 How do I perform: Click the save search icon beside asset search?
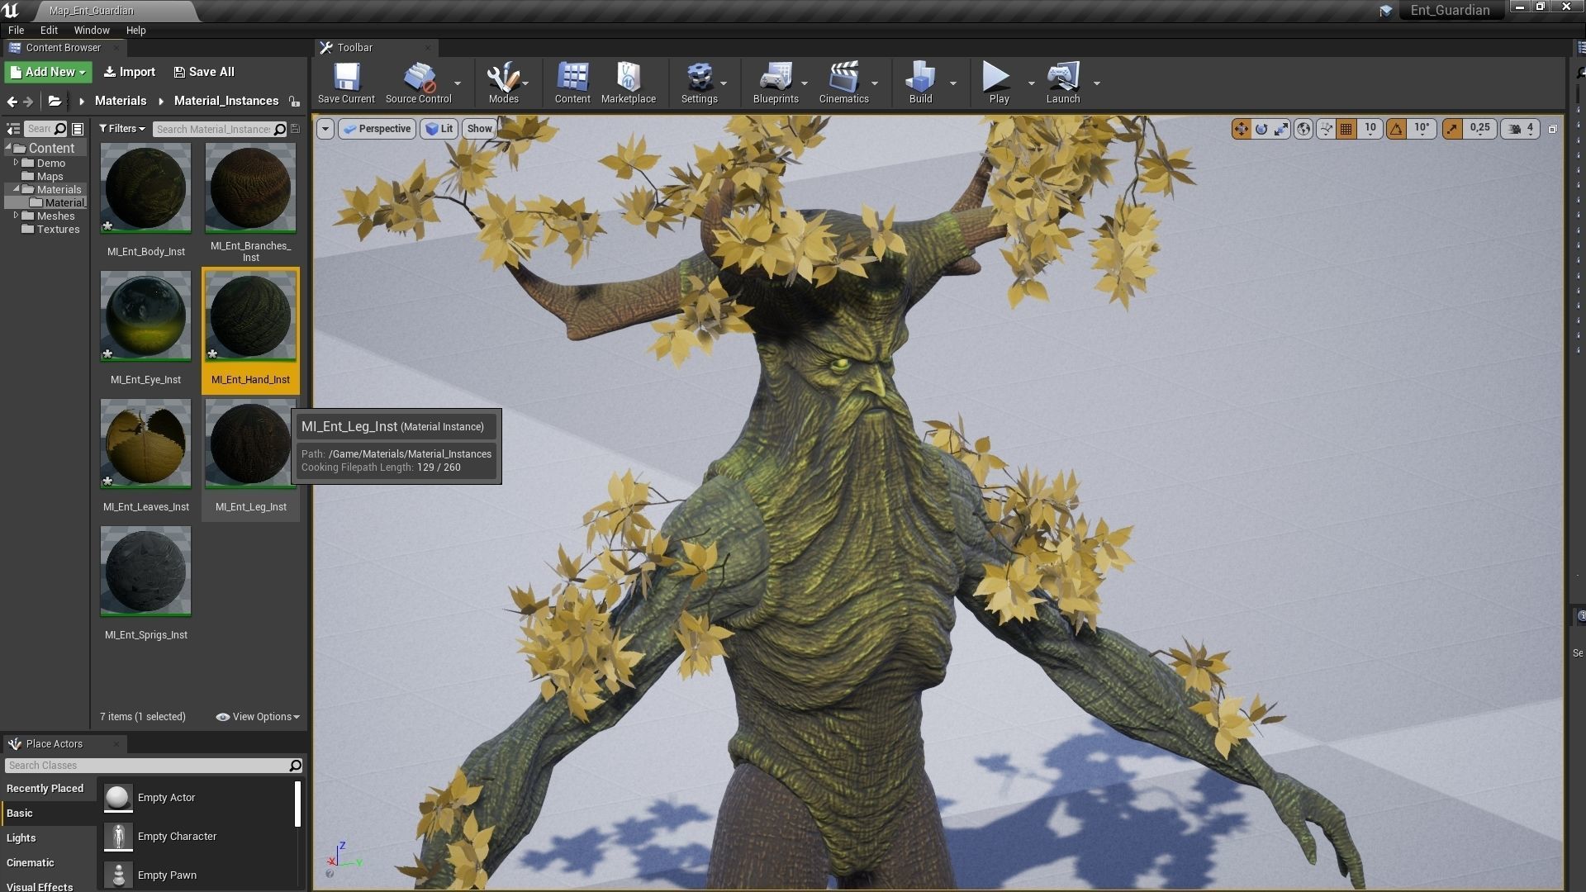coord(296,129)
